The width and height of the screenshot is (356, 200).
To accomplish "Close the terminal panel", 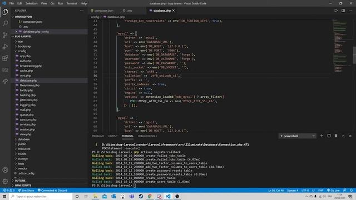I will coord(350,136).
